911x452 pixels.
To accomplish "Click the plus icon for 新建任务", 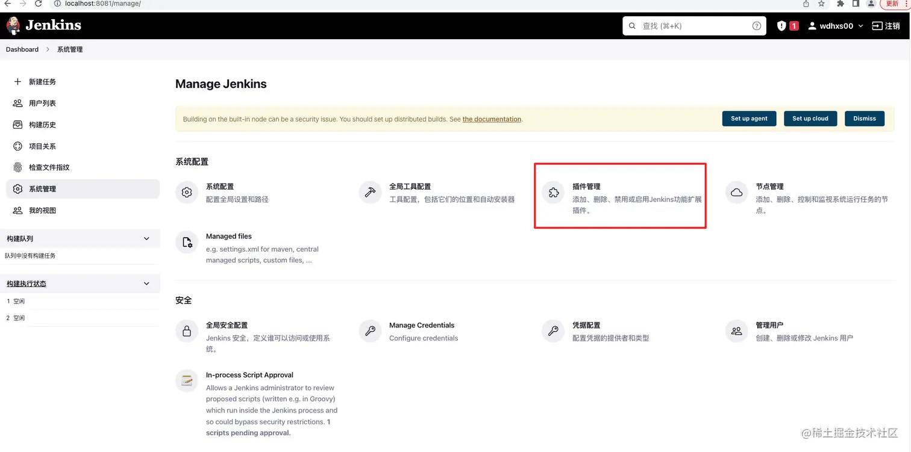I will (x=17, y=81).
